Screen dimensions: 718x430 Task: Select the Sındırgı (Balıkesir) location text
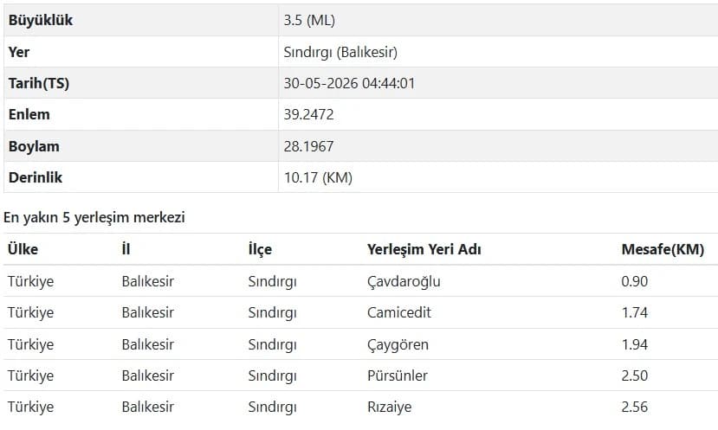[x=340, y=52]
